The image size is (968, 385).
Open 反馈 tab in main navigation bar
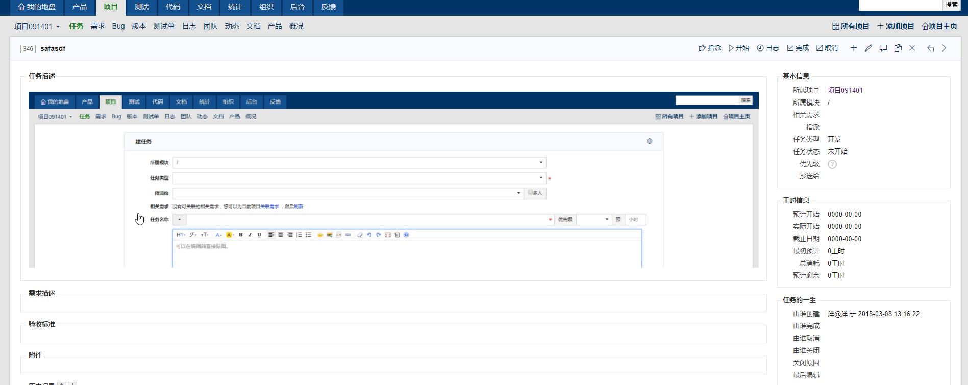[329, 7]
